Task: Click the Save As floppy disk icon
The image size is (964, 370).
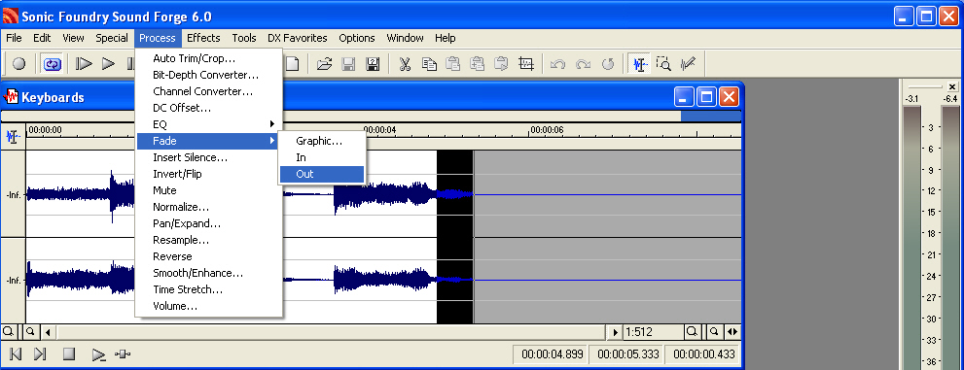Action: click(372, 64)
